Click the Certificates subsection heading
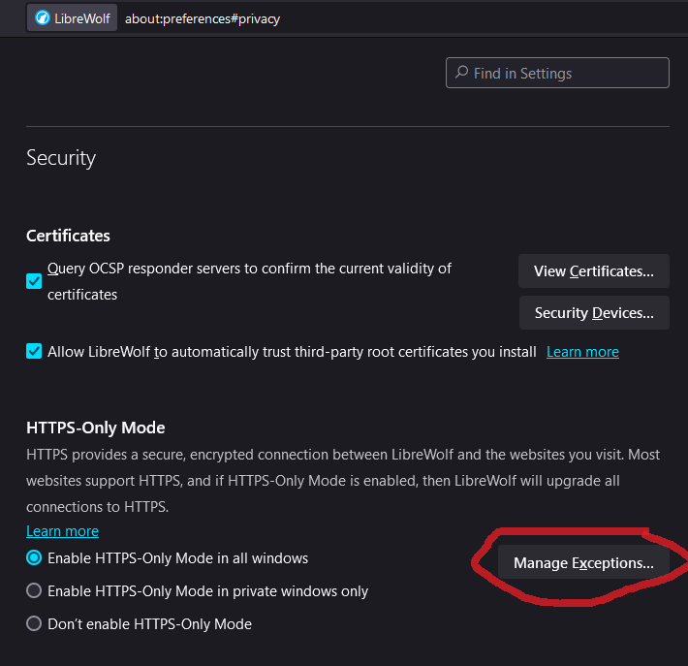Viewport: 688px width, 666px height. (68, 236)
